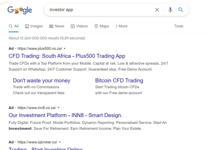Image resolution: width=210 pixels, height=150 pixels.
Task: Open the Don't waste your money sitelink
Action: coord(41,81)
